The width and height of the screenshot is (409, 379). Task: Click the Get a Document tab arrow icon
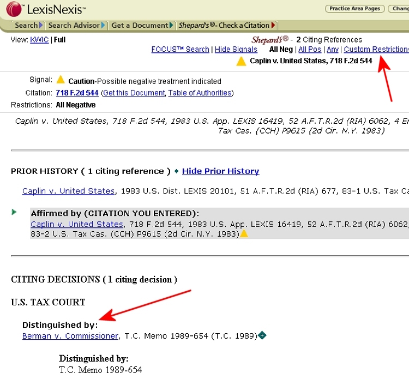click(x=171, y=25)
